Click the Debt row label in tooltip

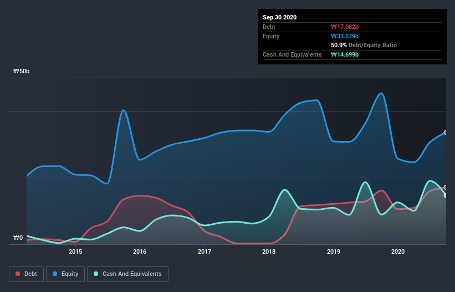coord(269,27)
